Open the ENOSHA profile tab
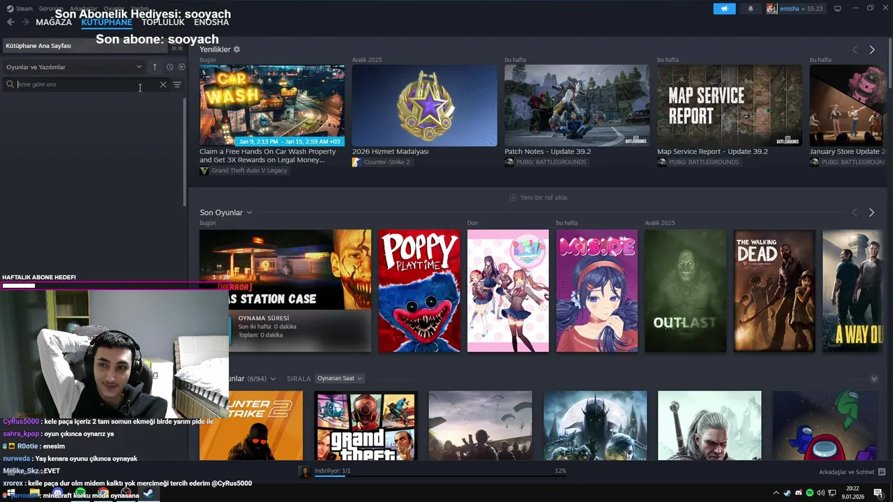 point(211,22)
